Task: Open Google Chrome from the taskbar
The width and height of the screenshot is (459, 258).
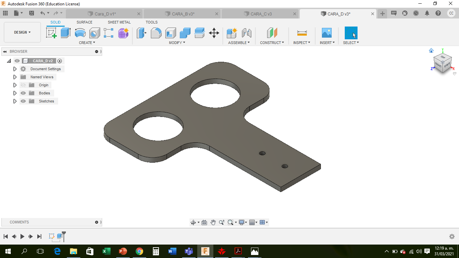Action: 139,251
